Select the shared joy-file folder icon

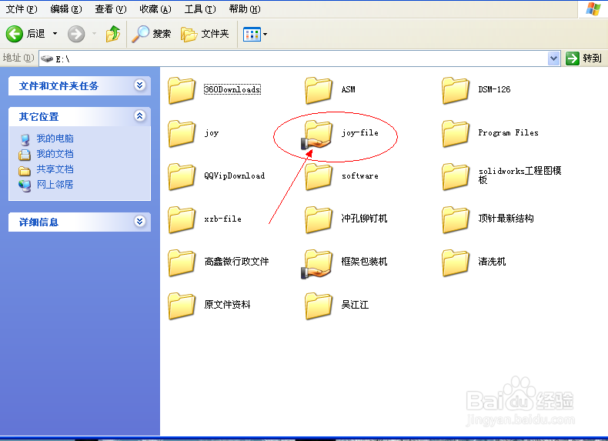[x=317, y=135]
